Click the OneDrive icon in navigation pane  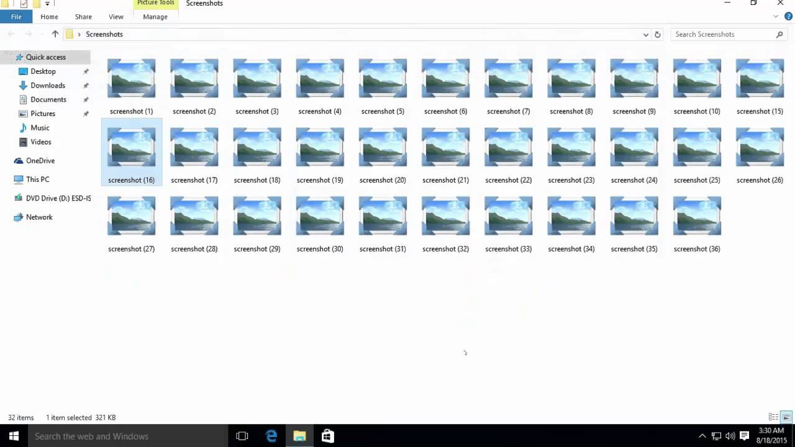(x=40, y=160)
